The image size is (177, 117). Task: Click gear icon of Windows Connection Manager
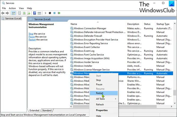pyautogui.click(x=72, y=28)
